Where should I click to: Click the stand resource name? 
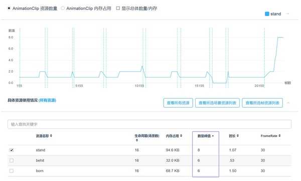tap(41, 150)
